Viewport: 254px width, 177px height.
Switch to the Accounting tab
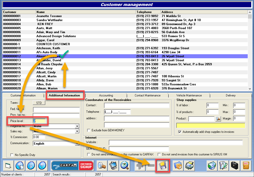coord(106,95)
